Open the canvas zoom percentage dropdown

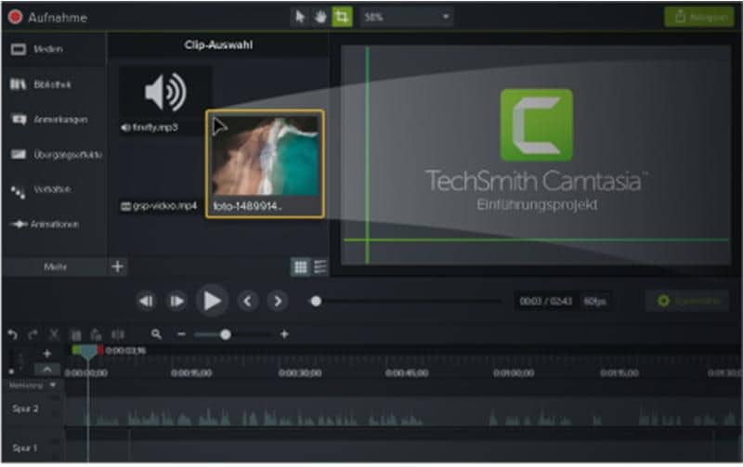point(407,17)
